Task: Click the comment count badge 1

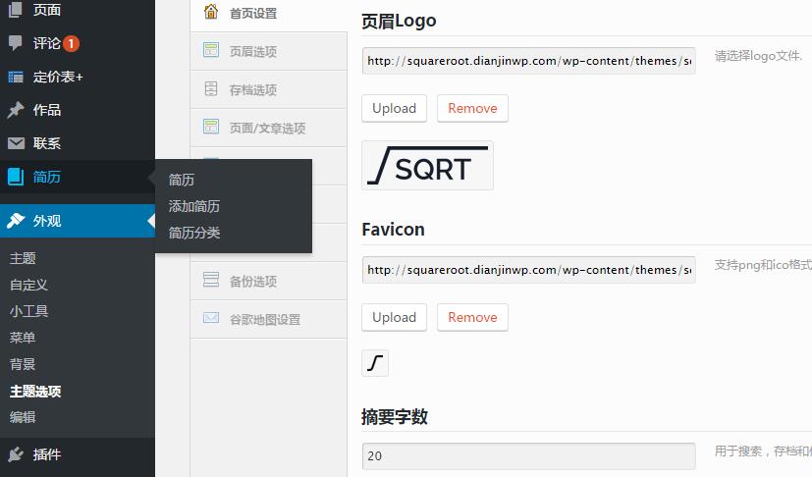Action: click(x=71, y=43)
